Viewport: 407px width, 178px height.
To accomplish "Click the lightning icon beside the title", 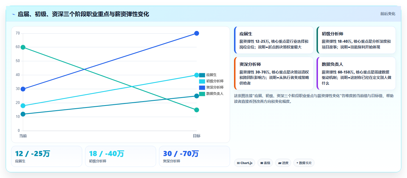I will [x=13, y=14].
